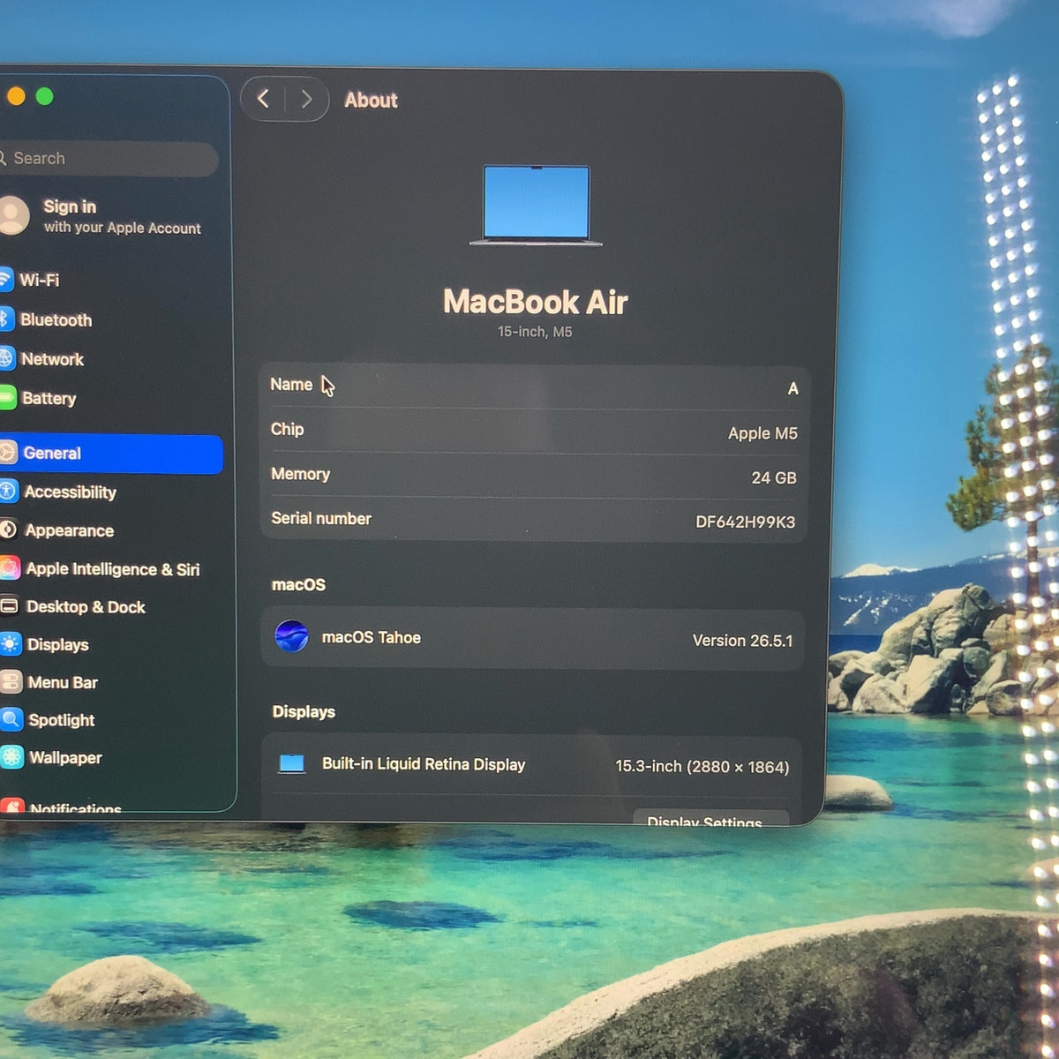Screen dimensions: 1059x1059
Task: Choose Bluetooth label in sidebar
Action: 56,319
